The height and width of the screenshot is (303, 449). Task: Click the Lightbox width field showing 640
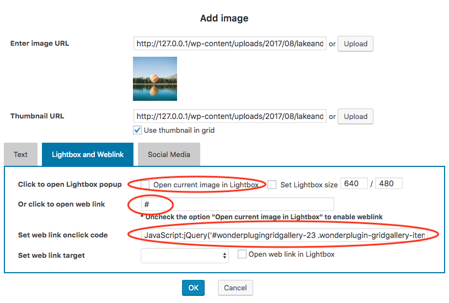pyautogui.click(x=354, y=183)
